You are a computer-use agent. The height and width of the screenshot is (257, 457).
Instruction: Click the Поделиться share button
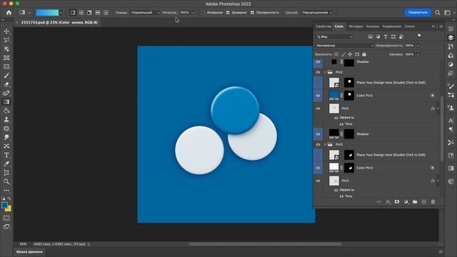418,13
